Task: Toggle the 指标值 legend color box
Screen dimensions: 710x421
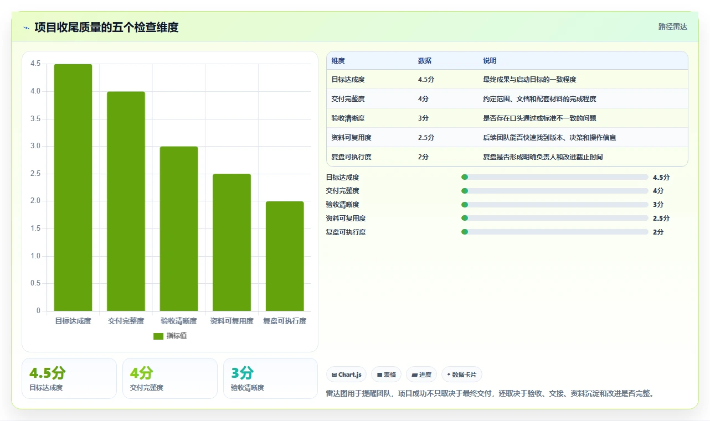Action: pyautogui.click(x=158, y=336)
